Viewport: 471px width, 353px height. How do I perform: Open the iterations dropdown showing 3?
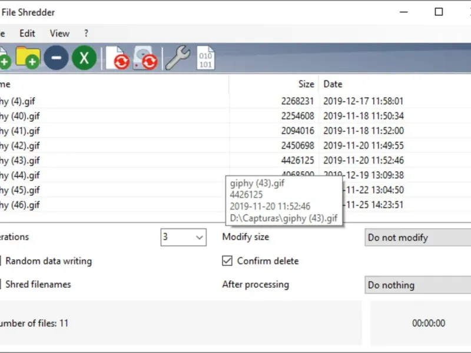(183, 237)
